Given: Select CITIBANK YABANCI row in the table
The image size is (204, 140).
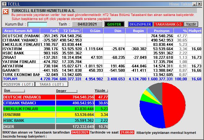Looking at the screenshot, I should pos(102,40).
